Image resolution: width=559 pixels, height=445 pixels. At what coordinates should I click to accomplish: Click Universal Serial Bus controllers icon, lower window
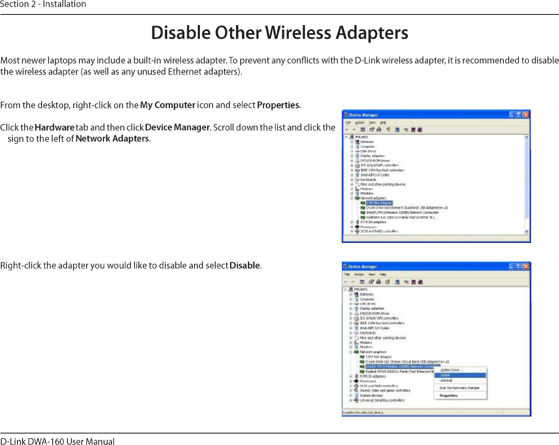(x=357, y=400)
